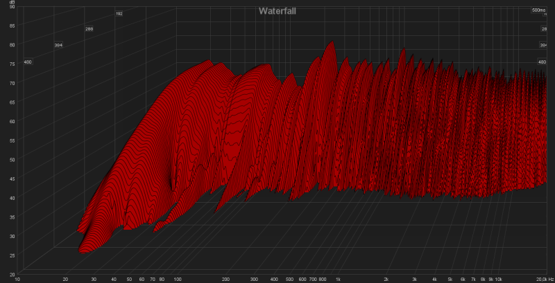Click the left-side 384 time label
Screen dimensions: 555x283
(58, 46)
